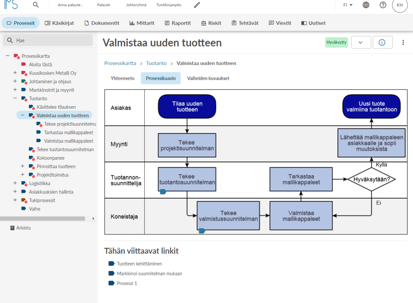Click the blue link marker on Tekee valmistussuunnitelman
This screenshot has width=413, height=303.
click(x=202, y=231)
